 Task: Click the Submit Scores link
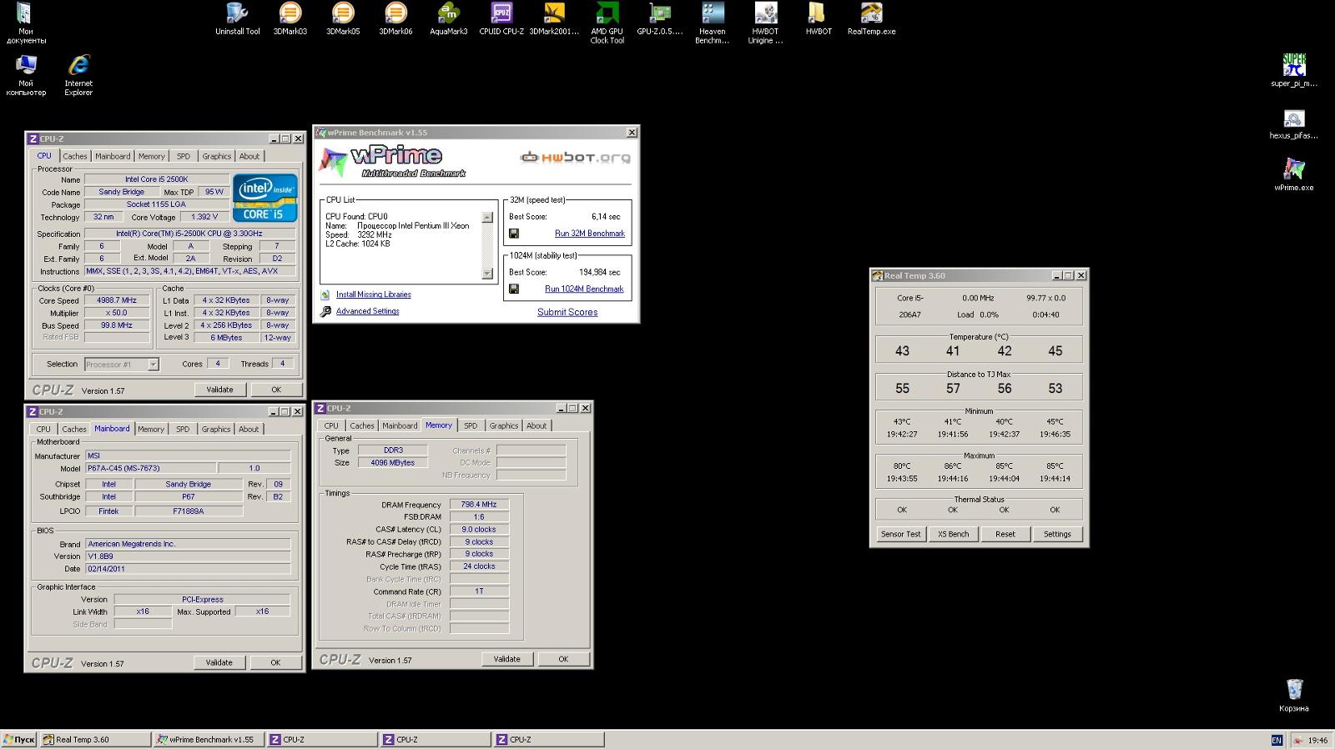[567, 312]
